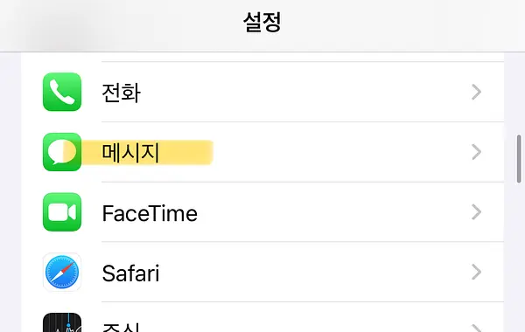525x332 pixels.
Task: Open the 전화 settings row
Action: point(262,92)
